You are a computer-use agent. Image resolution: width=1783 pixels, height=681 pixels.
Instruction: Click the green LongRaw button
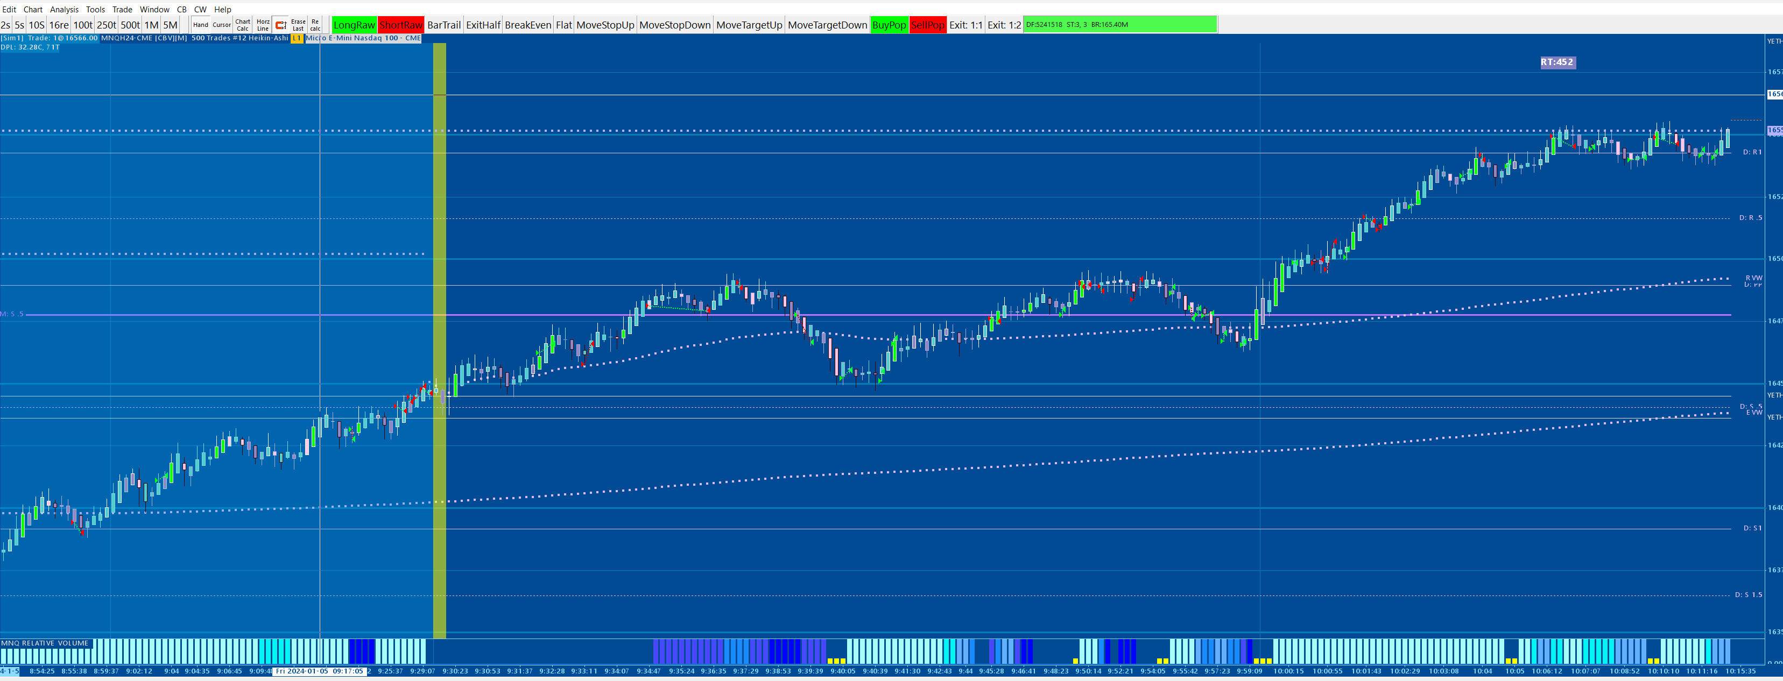coord(354,25)
